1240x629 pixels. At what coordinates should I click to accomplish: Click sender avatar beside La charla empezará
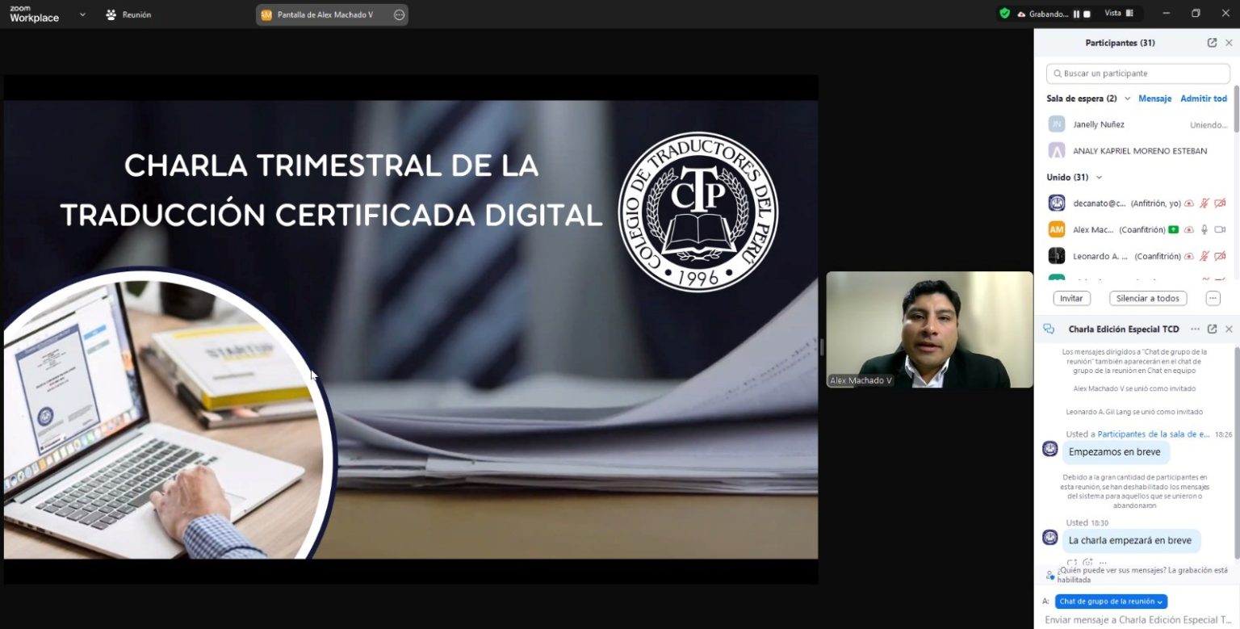click(1050, 537)
